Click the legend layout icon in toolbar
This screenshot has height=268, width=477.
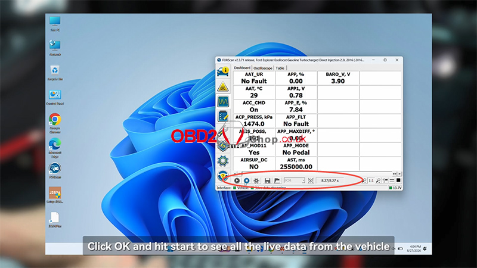click(x=385, y=180)
